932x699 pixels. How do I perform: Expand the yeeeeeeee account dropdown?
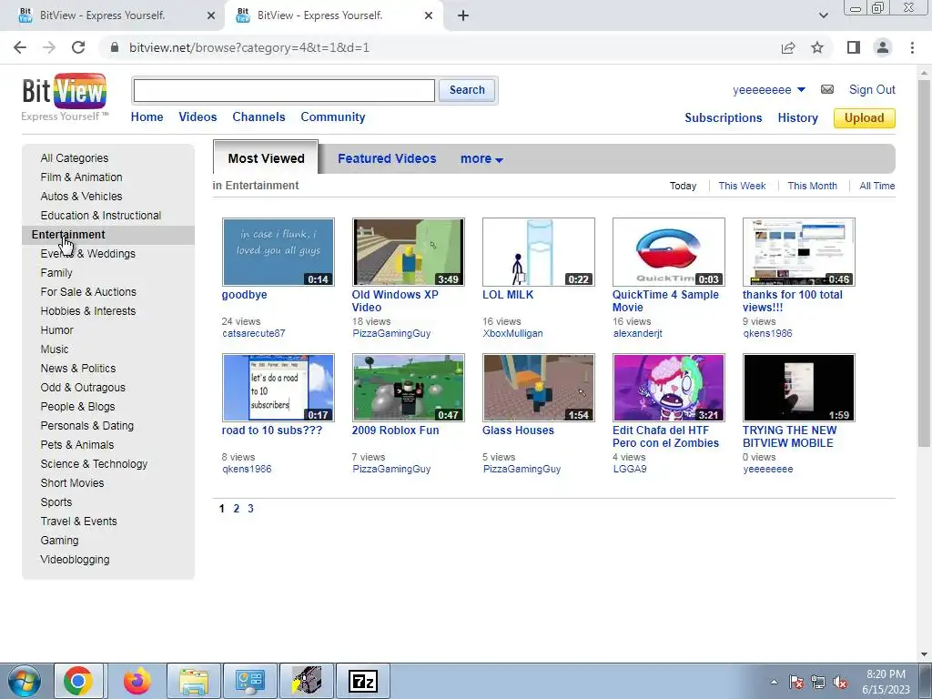(x=801, y=90)
